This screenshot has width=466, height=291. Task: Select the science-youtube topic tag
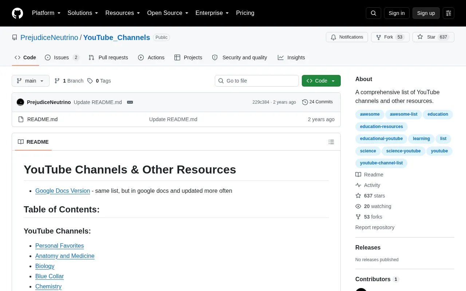click(x=403, y=151)
